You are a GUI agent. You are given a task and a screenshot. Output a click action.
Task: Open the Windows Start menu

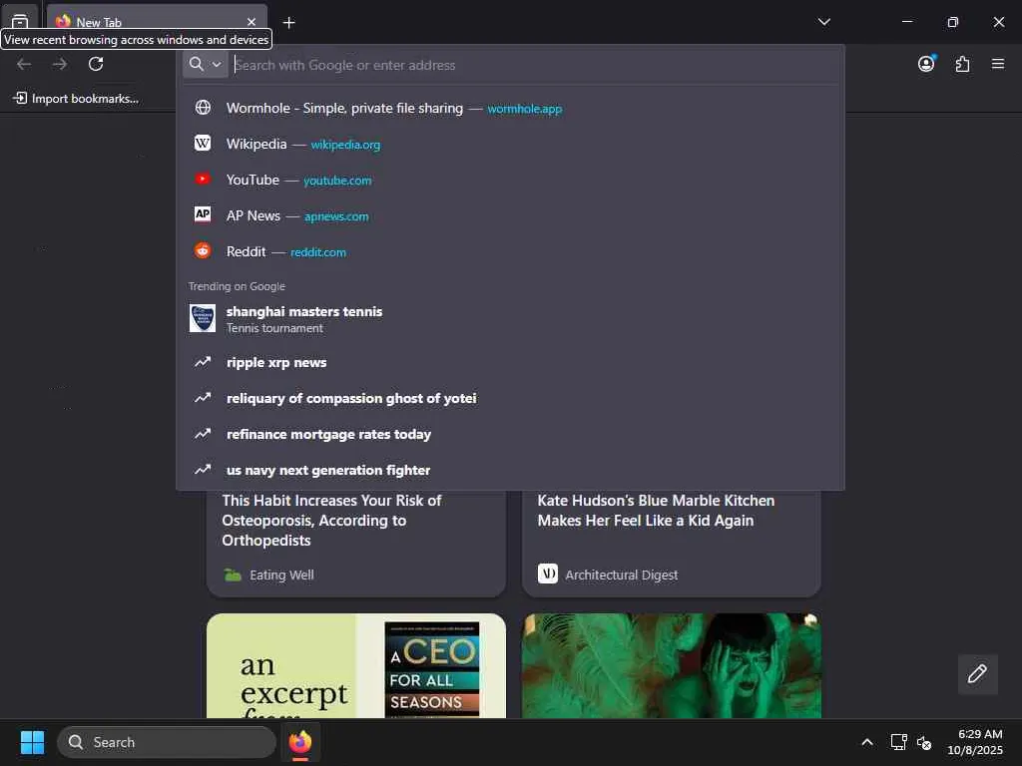click(32, 742)
